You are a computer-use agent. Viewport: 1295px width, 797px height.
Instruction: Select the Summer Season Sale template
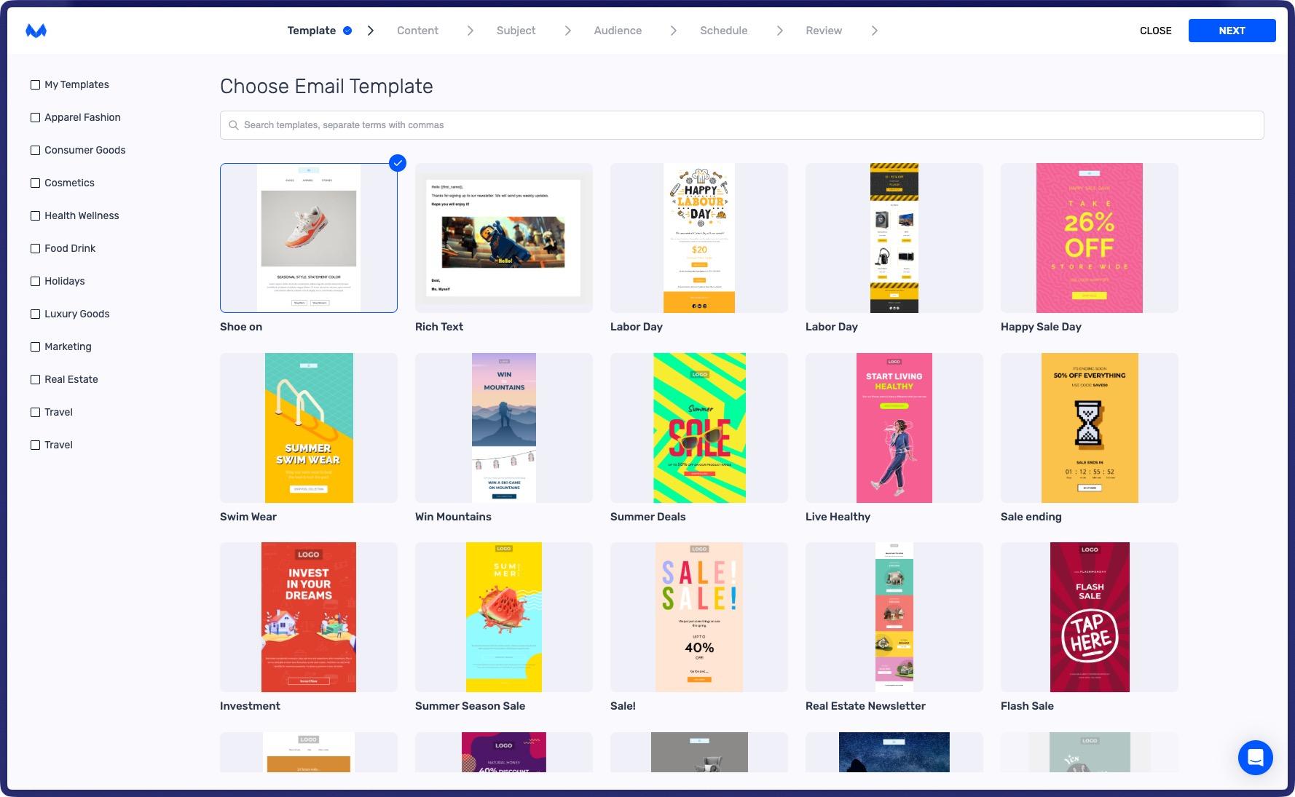click(x=504, y=617)
